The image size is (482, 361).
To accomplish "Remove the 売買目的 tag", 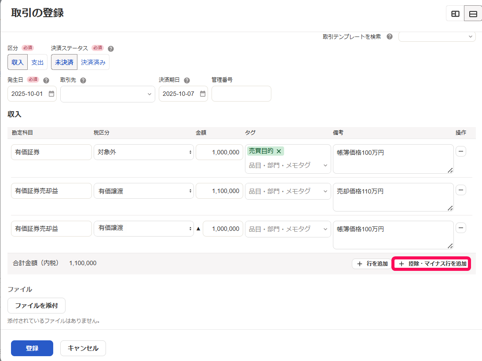I will [279, 151].
